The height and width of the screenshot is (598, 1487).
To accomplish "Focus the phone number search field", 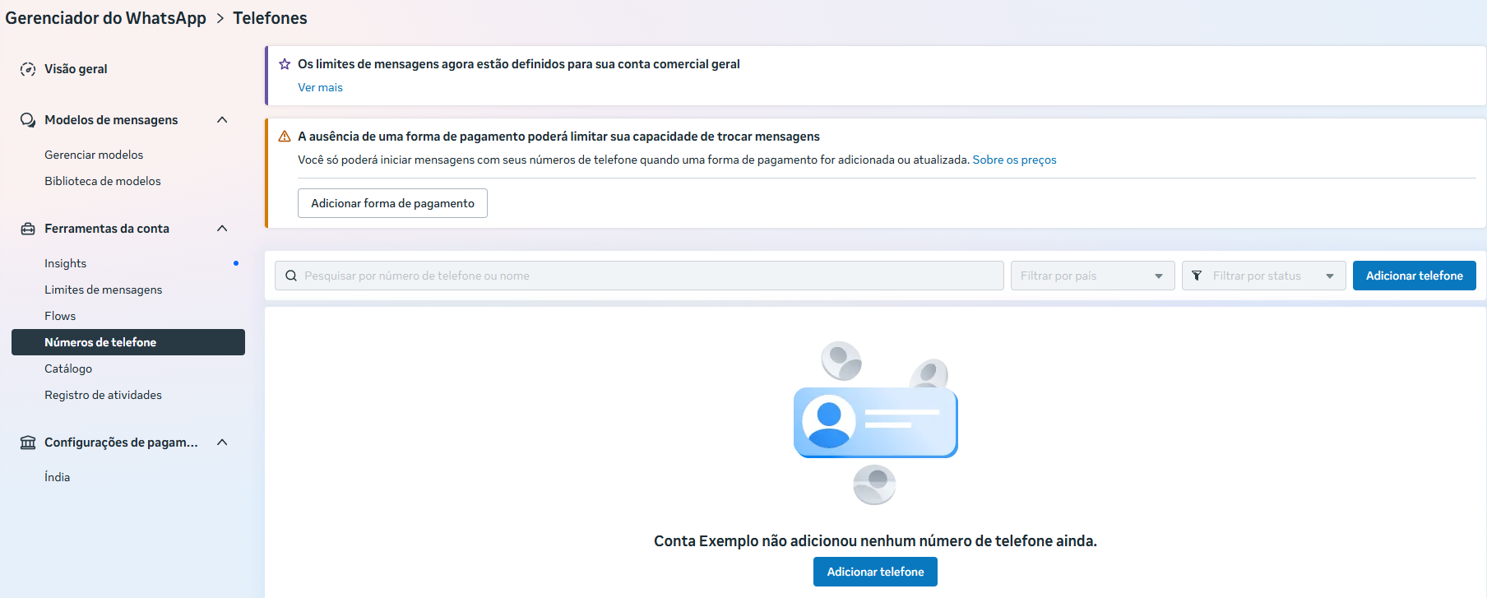I will coord(639,276).
